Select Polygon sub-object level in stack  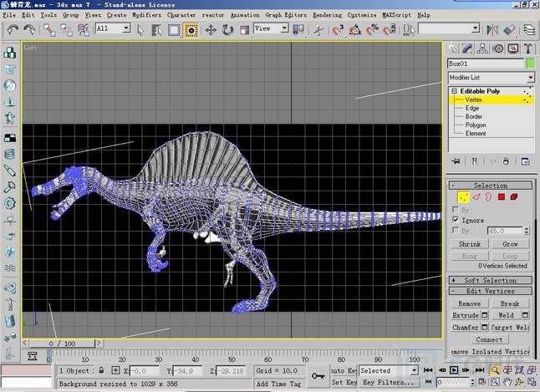pos(476,125)
